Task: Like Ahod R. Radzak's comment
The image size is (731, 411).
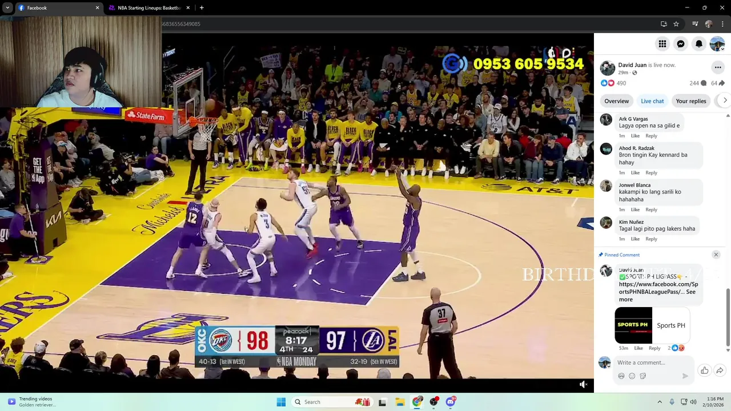Action: click(x=635, y=172)
